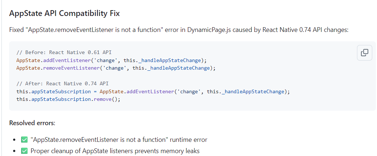Click the "is not a function" runtime error bullet

(x=119, y=139)
